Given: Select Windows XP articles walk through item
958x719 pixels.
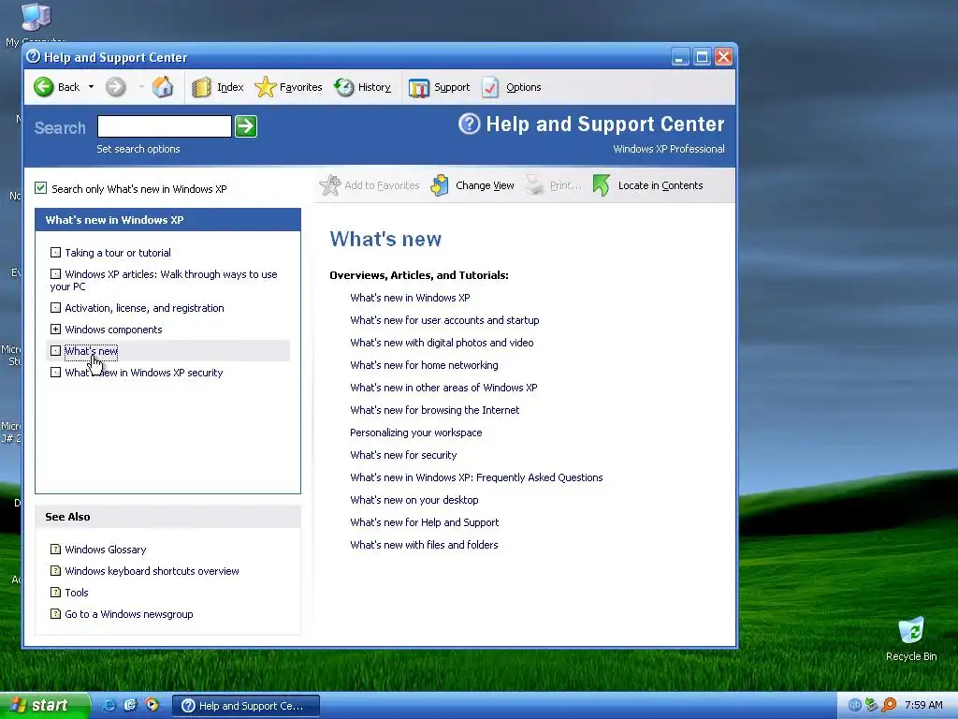Looking at the screenshot, I should click(x=164, y=280).
